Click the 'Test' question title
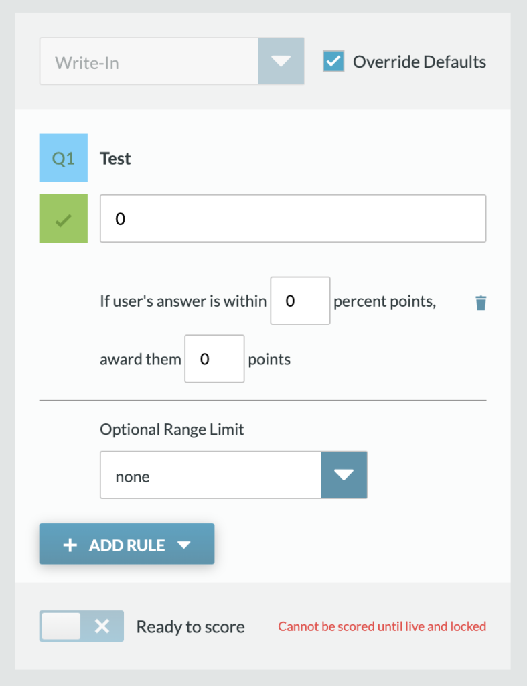 click(x=115, y=159)
